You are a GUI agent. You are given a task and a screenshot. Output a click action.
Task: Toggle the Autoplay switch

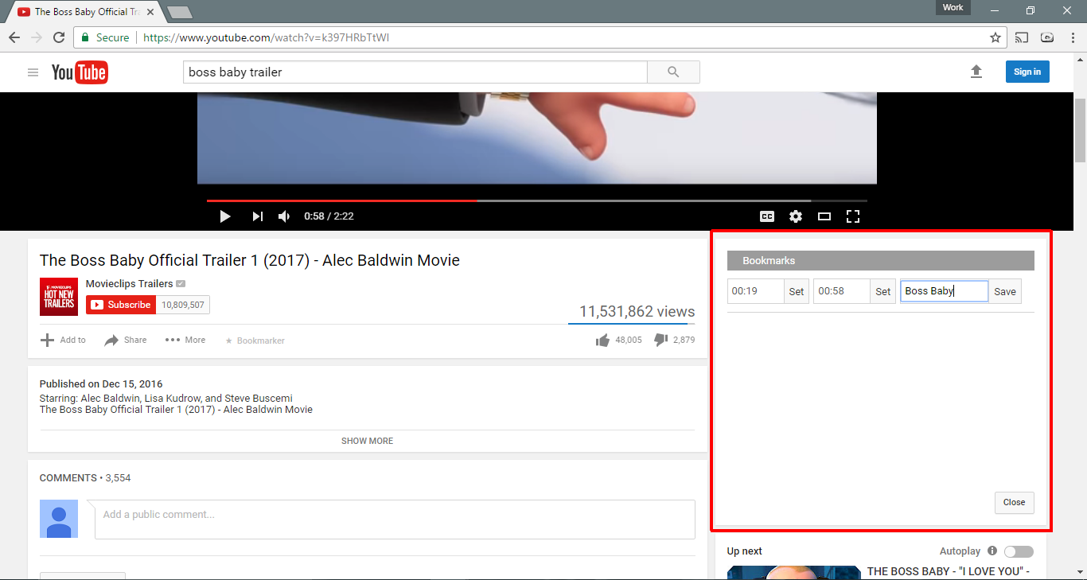click(1019, 551)
